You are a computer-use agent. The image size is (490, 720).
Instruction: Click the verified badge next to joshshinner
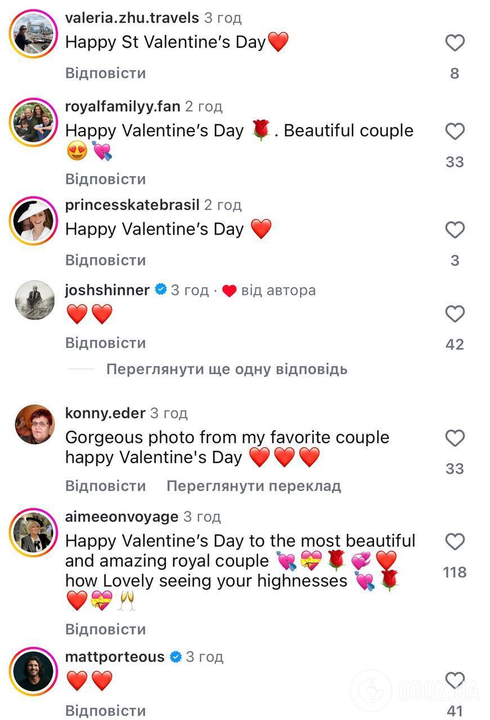(160, 290)
